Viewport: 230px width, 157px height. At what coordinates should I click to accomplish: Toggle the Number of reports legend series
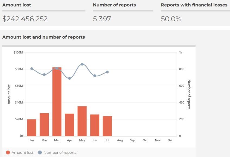(x=57, y=152)
